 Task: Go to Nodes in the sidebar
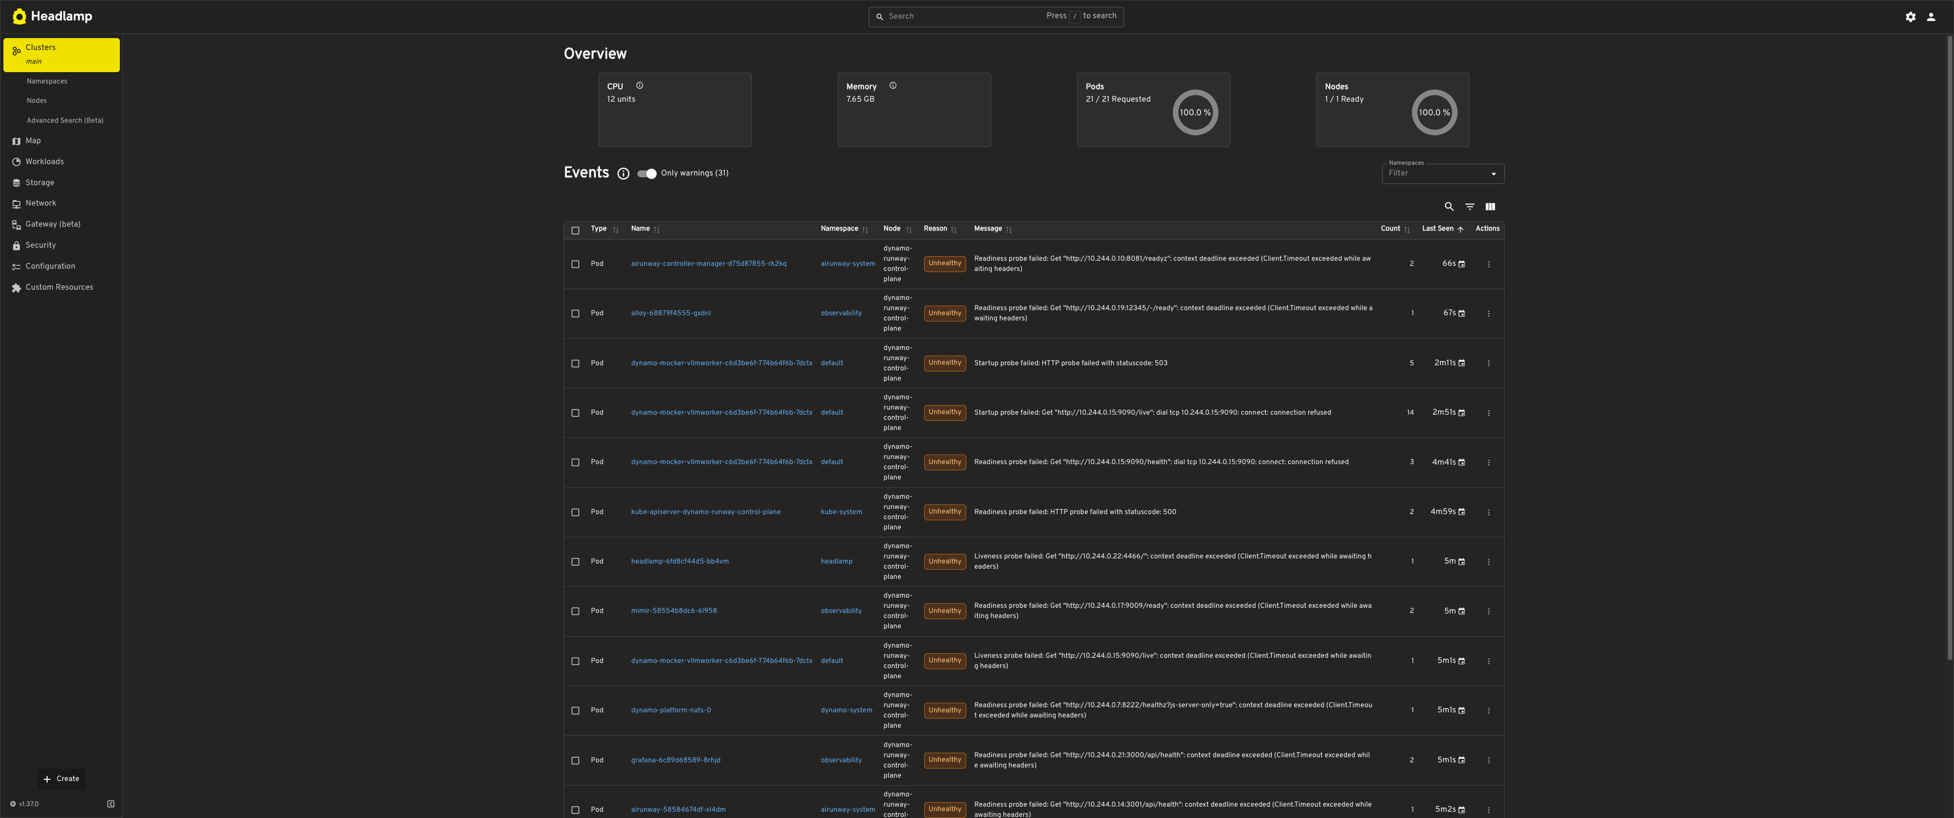pyautogui.click(x=36, y=101)
